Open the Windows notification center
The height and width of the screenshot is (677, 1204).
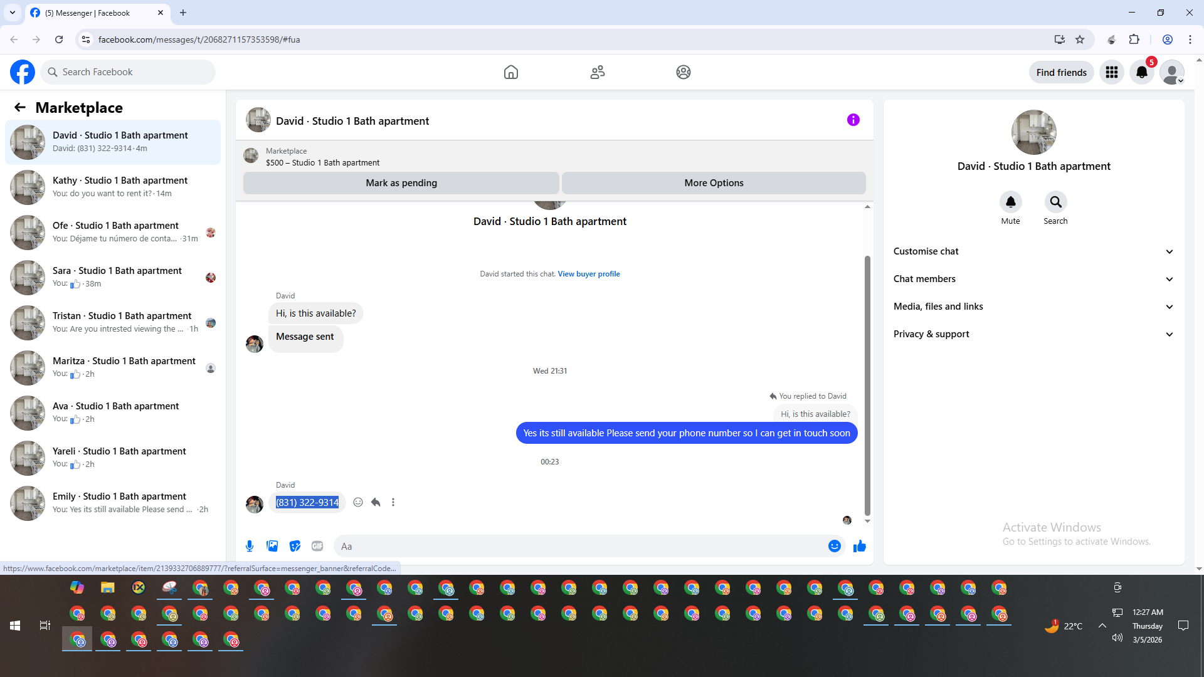pyautogui.click(x=1183, y=626)
